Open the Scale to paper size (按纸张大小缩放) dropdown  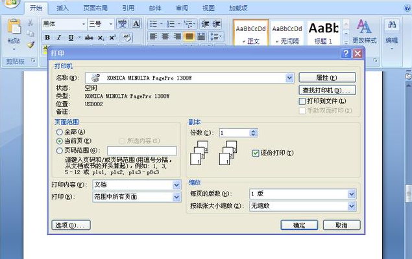pos(352,207)
